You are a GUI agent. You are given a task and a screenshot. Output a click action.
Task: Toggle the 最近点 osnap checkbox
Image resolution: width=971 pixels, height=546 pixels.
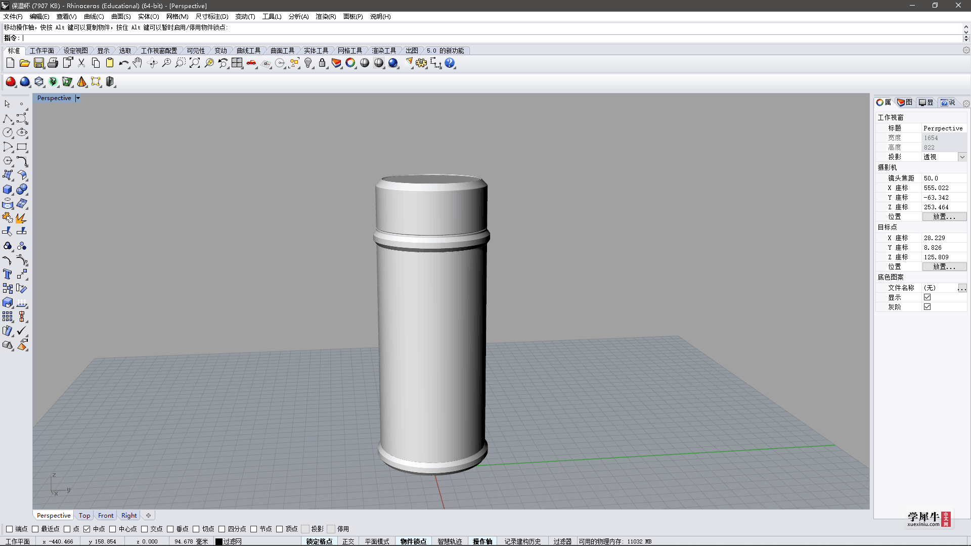[x=35, y=529]
